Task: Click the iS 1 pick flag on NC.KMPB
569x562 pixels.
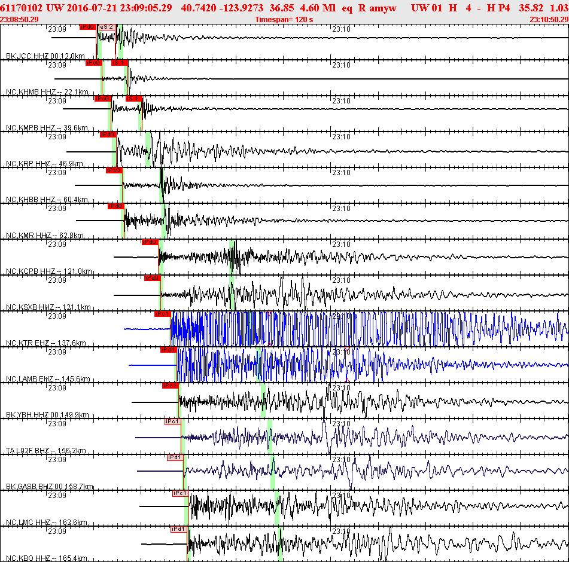Action: [133, 99]
